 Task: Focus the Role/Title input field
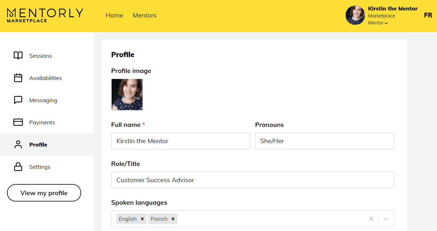point(253,180)
